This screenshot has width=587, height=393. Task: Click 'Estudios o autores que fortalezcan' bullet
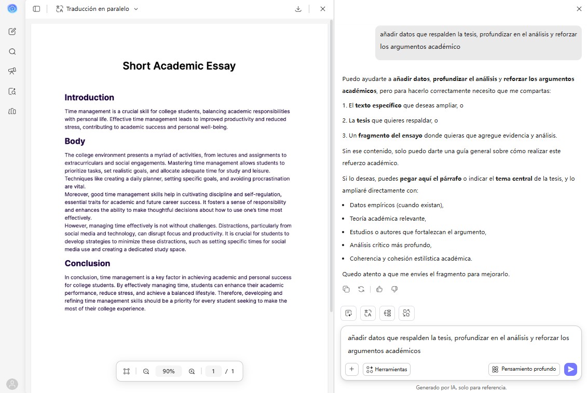click(x=418, y=232)
